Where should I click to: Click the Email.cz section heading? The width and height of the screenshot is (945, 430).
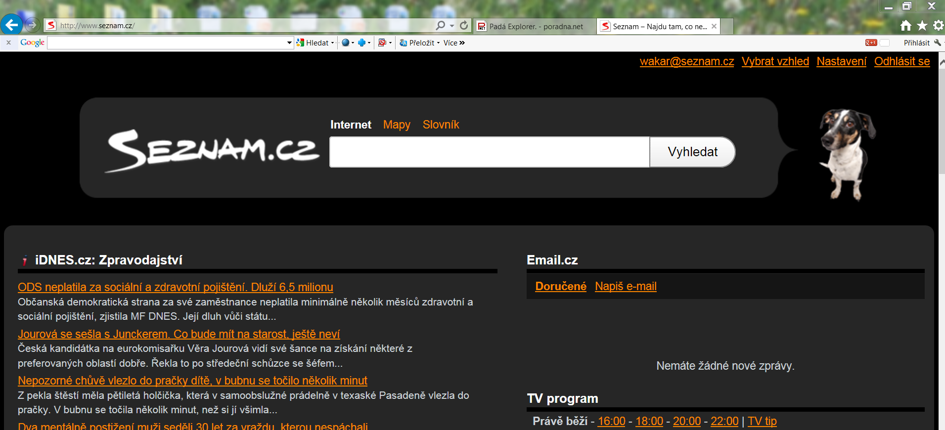click(x=552, y=260)
